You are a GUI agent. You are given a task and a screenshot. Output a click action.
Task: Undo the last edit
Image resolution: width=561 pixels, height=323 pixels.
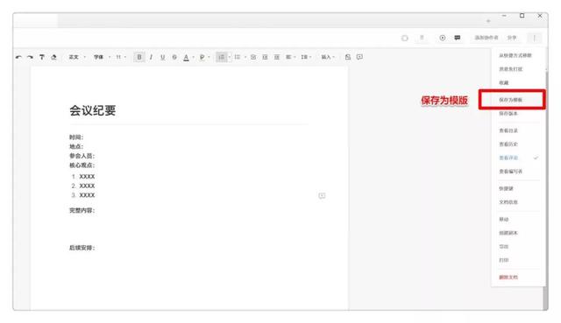18,57
